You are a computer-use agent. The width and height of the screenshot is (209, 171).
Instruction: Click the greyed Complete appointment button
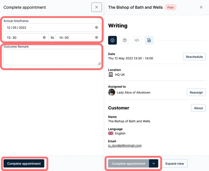[128, 163]
